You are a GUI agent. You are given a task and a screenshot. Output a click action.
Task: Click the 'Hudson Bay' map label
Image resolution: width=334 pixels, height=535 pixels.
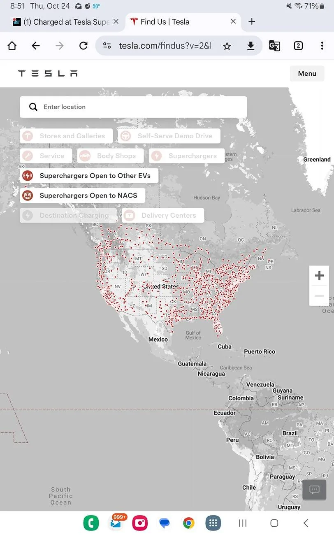tap(207, 198)
